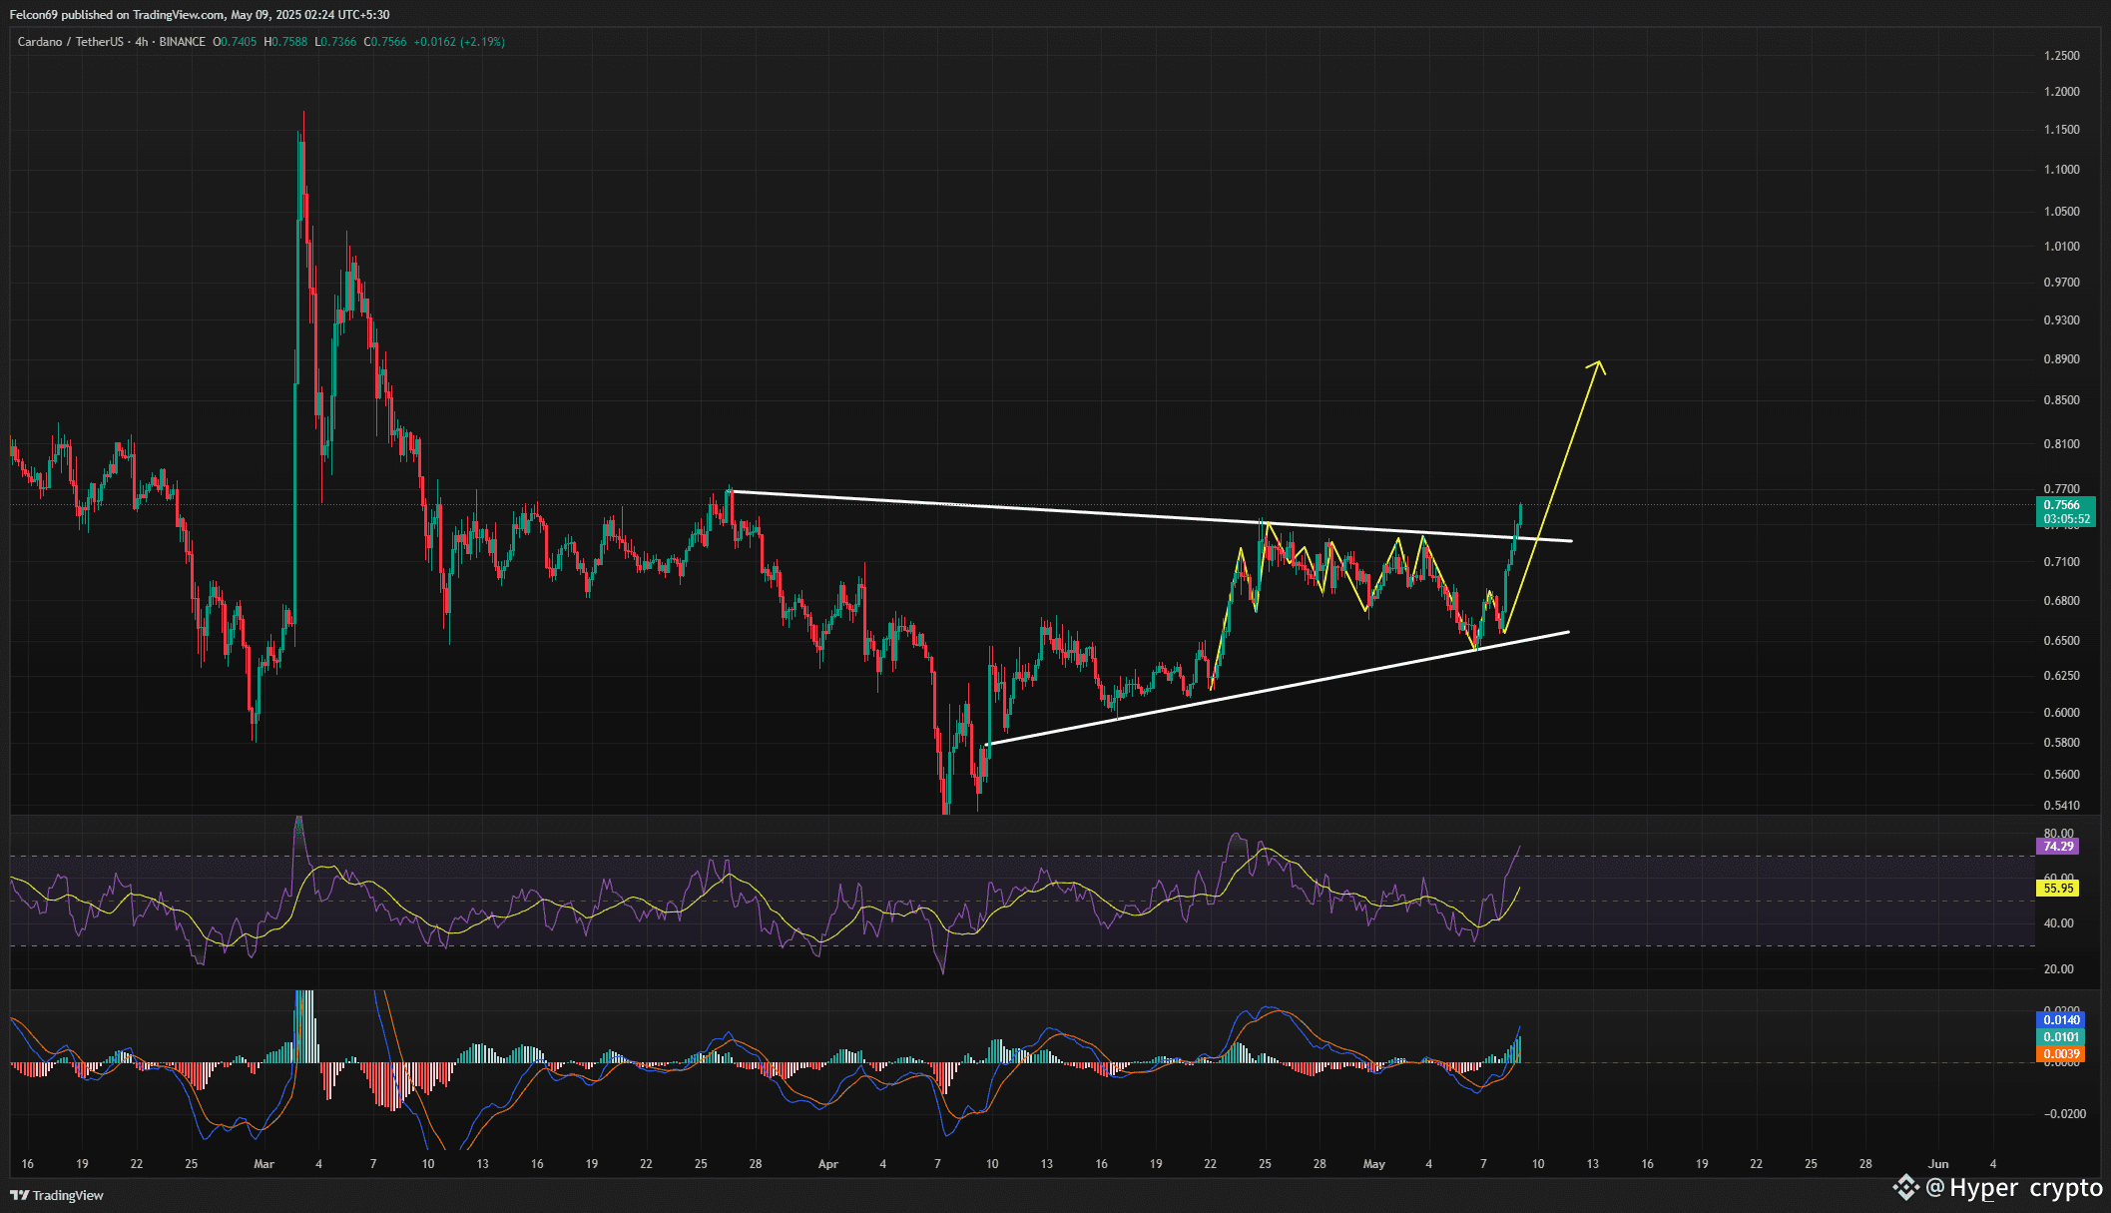Image resolution: width=2111 pixels, height=1213 pixels.
Task: Select the Apr label on the time axis
Action: (x=826, y=1164)
